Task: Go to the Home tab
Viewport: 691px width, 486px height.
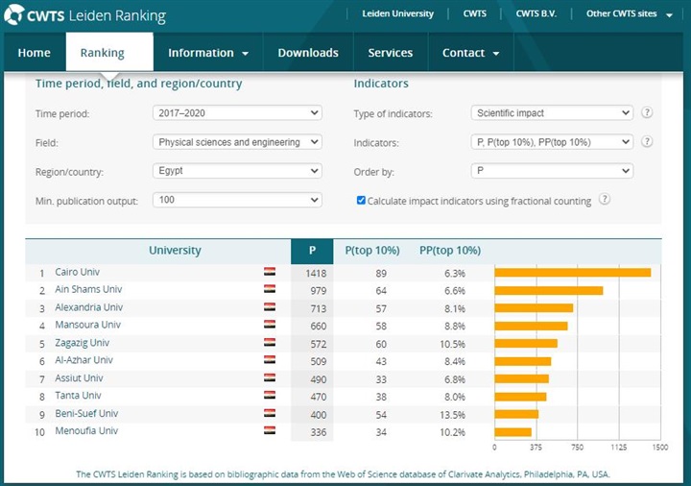Action: [x=35, y=53]
